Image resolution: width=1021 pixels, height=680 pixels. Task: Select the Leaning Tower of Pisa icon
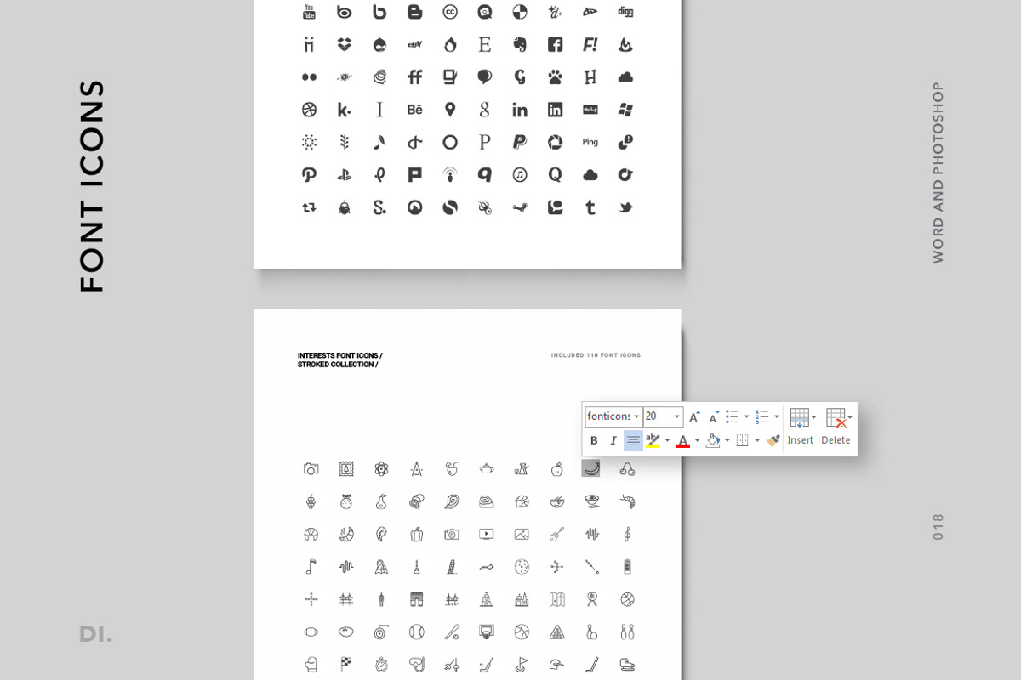coord(451,567)
